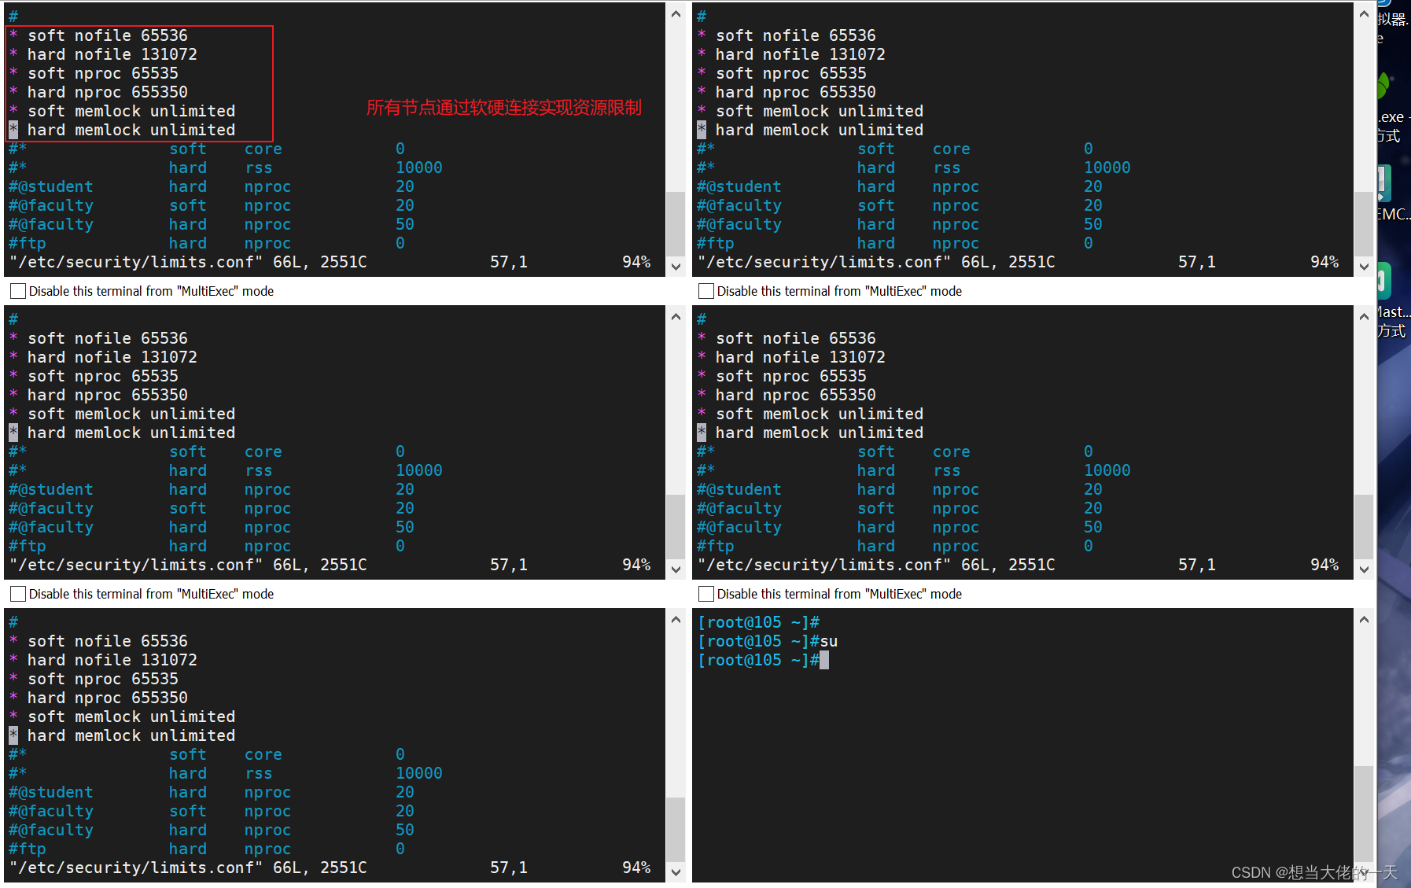The height and width of the screenshot is (888, 1411).
Task: Click 'core' word in bottom-left terminal
Action: click(263, 754)
